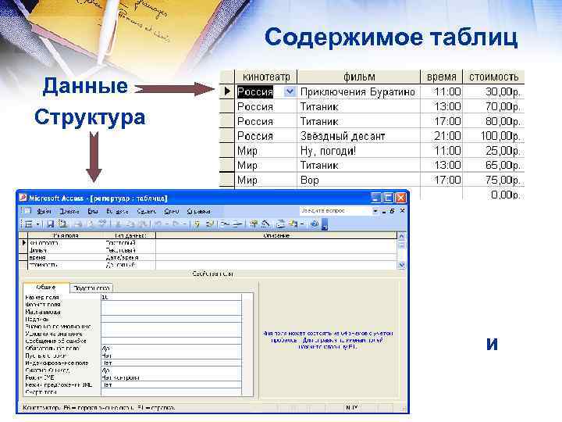Screen dimensions: 562x422
Task: Click the View mode icon in Access toolbar
Action: tap(29, 224)
